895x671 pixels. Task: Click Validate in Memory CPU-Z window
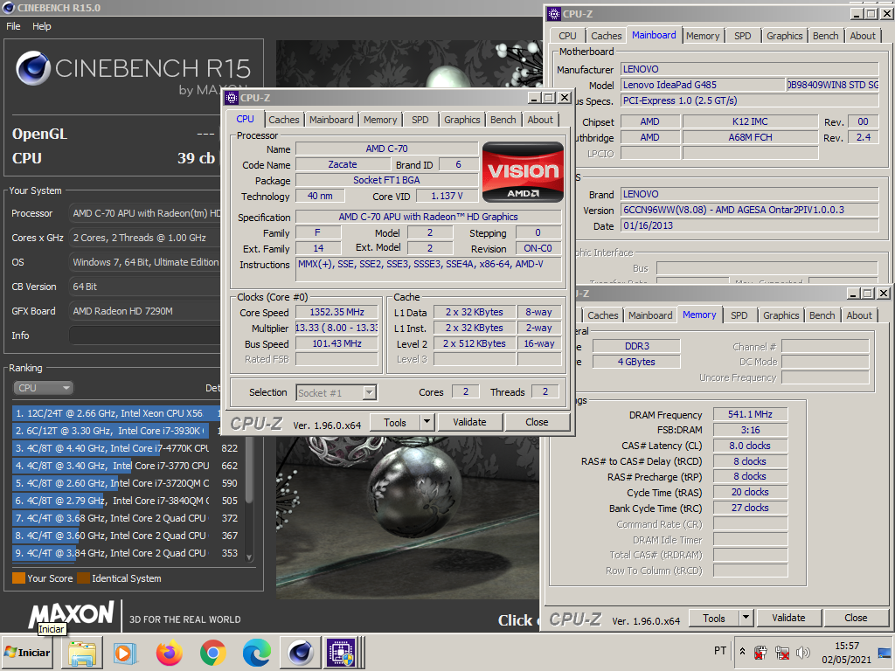pyautogui.click(x=788, y=618)
